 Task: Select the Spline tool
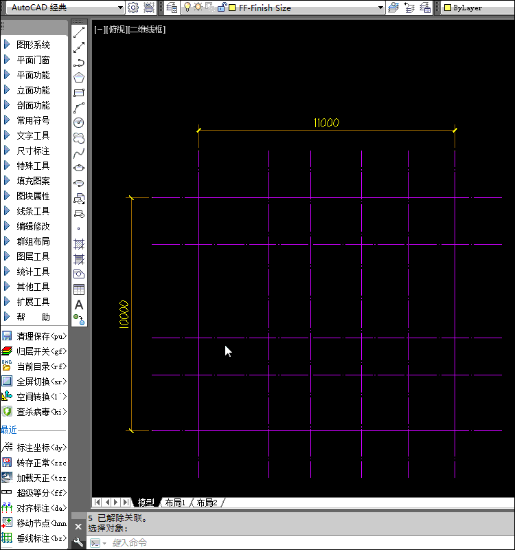click(x=79, y=153)
